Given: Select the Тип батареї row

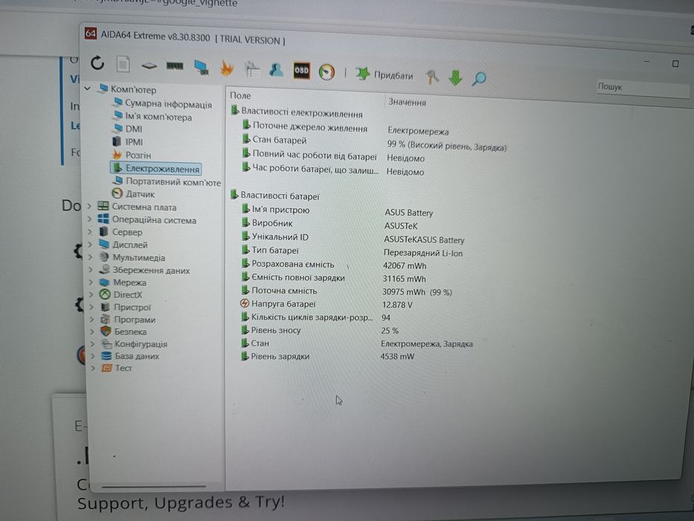Looking at the screenshot, I should coord(351,252).
